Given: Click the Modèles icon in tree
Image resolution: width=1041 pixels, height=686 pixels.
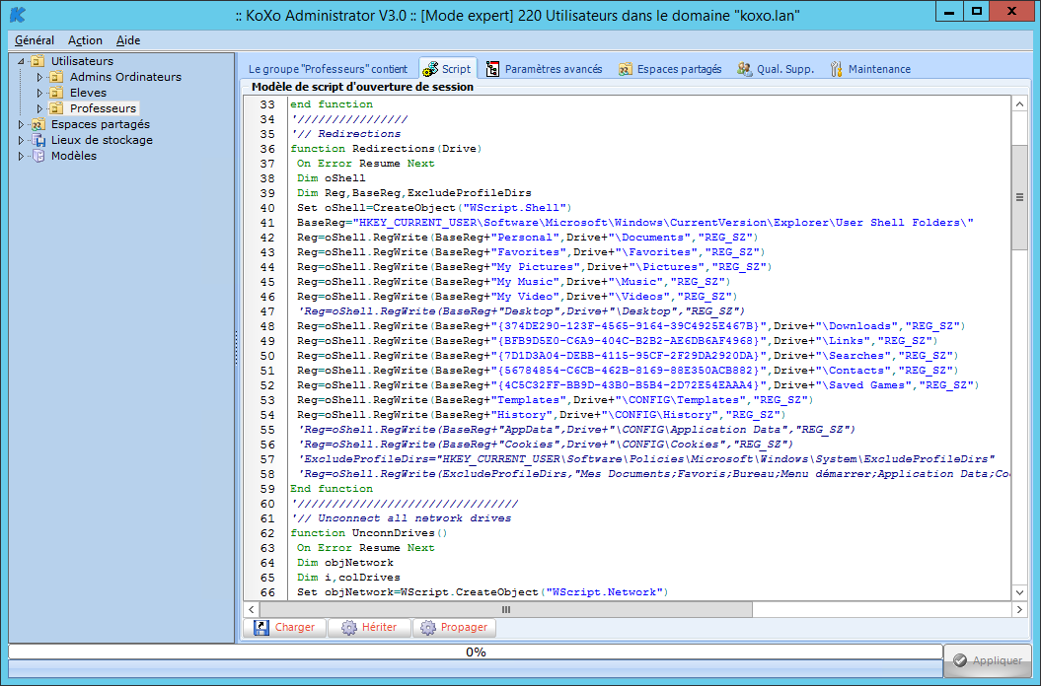Looking at the screenshot, I should (38, 156).
